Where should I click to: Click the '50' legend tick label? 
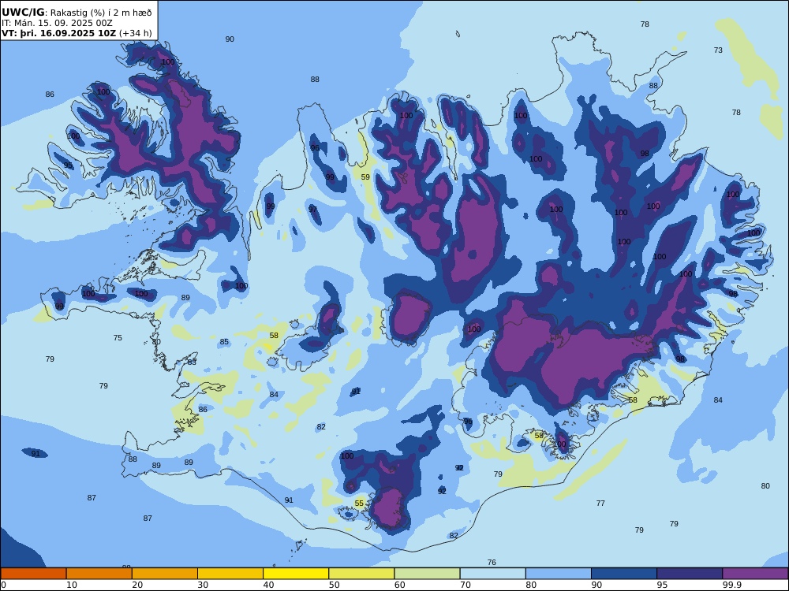pyautogui.click(x=334, y=585)
